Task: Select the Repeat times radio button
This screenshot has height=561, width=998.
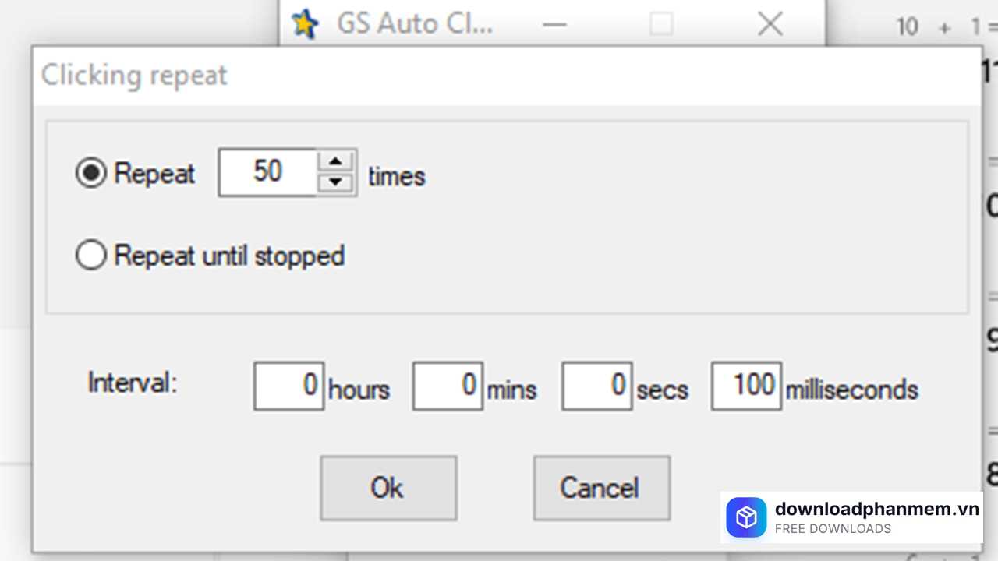Action: [91, 173]
